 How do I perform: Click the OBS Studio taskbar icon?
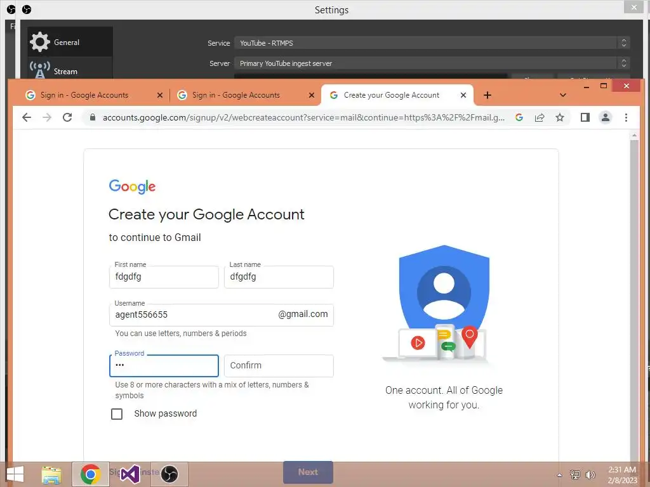pos(169,474)
